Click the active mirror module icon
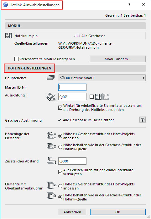The width and height of the screenshot is (151, 219). click(x=98, y=97)
